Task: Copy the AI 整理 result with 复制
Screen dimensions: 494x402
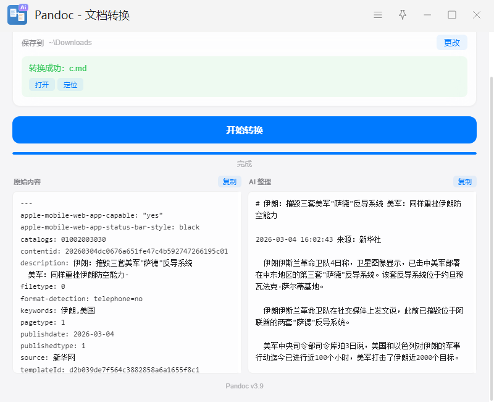Action: point(464,182)
